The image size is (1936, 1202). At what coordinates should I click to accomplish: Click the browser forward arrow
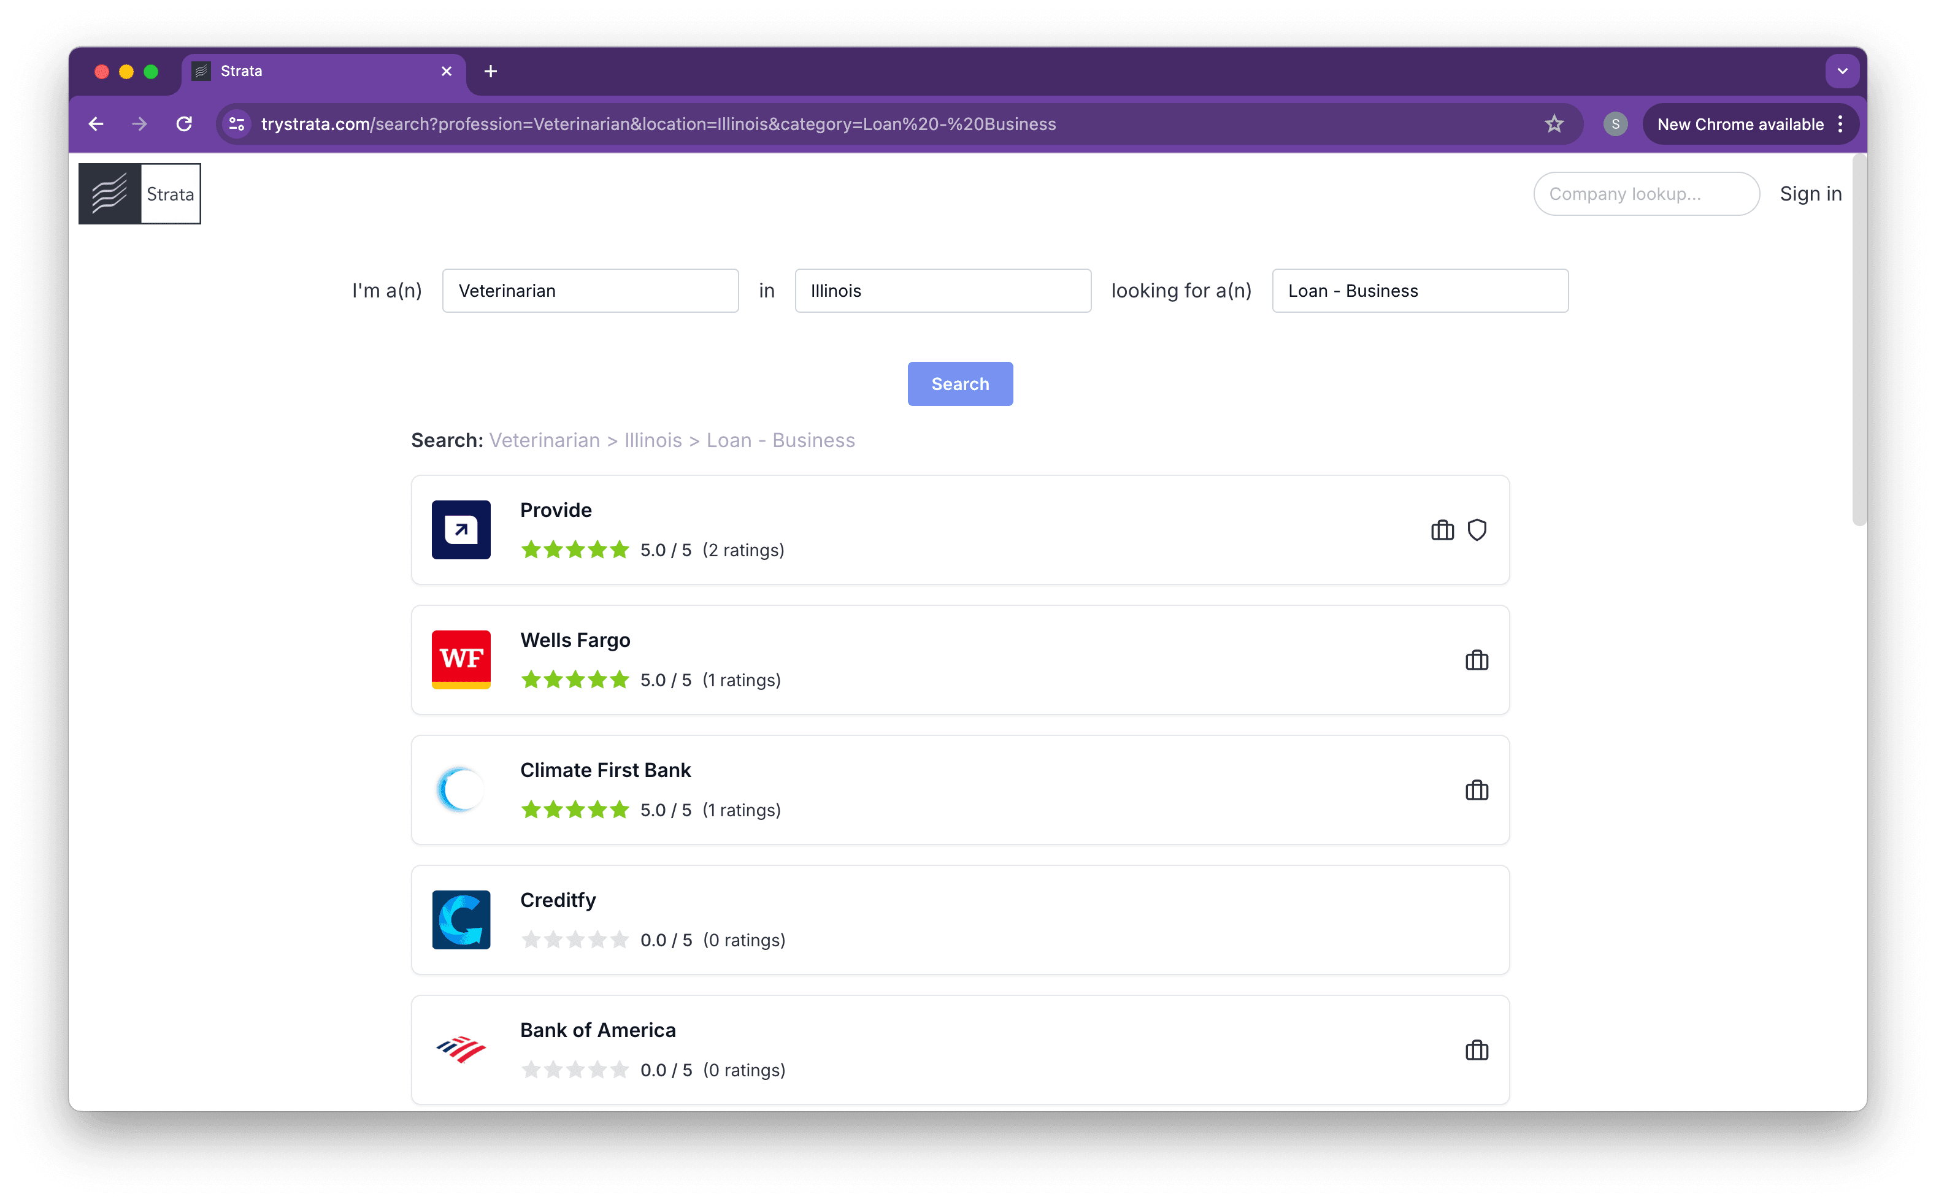click(x=140, y=124)
